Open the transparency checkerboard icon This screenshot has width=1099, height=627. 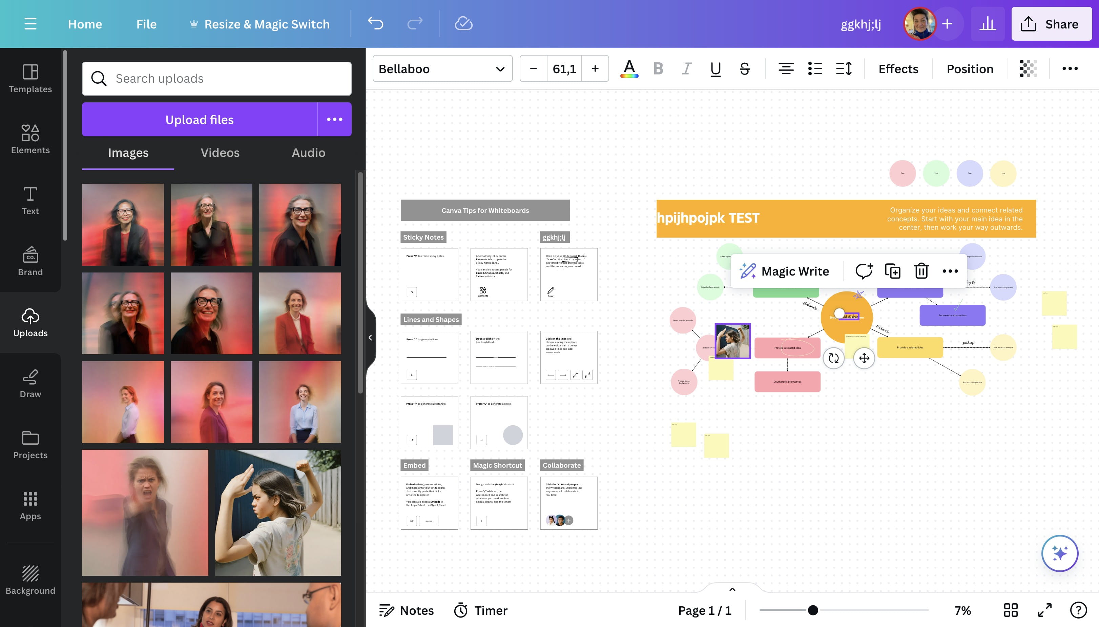tap(1028, 68)
